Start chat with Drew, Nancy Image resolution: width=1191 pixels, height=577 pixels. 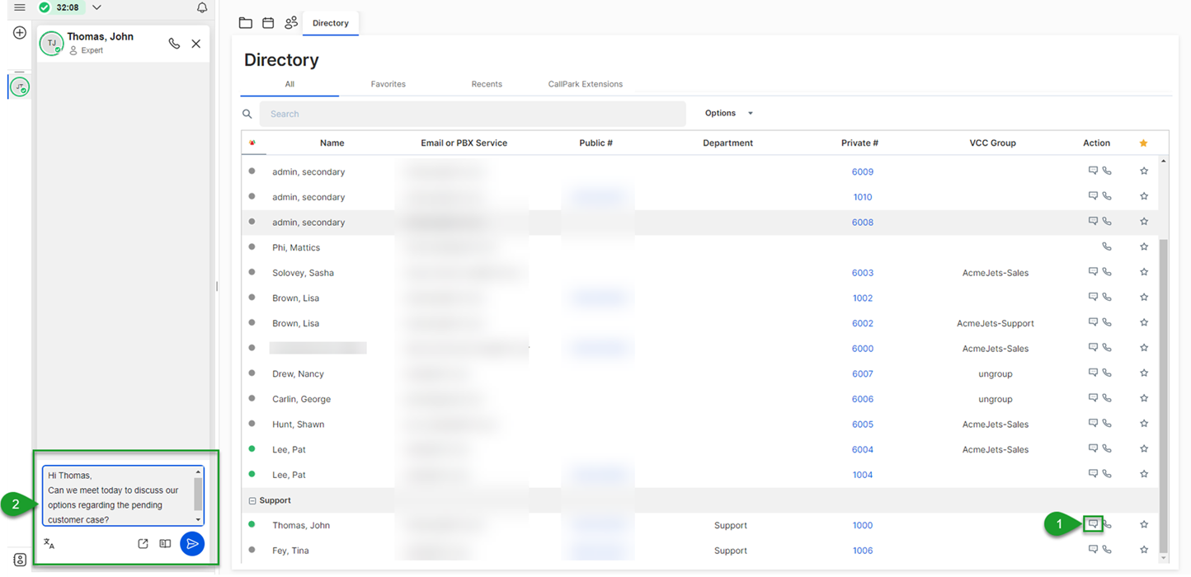click(1093, 373)
